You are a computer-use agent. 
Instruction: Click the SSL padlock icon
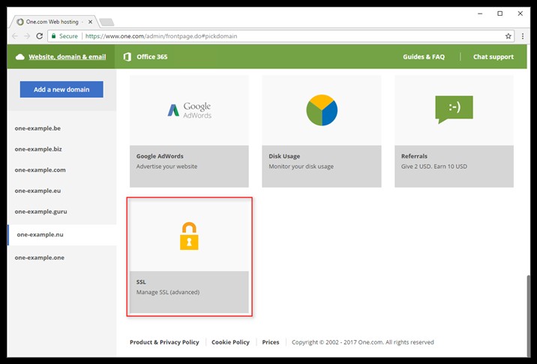click(189, 236)
